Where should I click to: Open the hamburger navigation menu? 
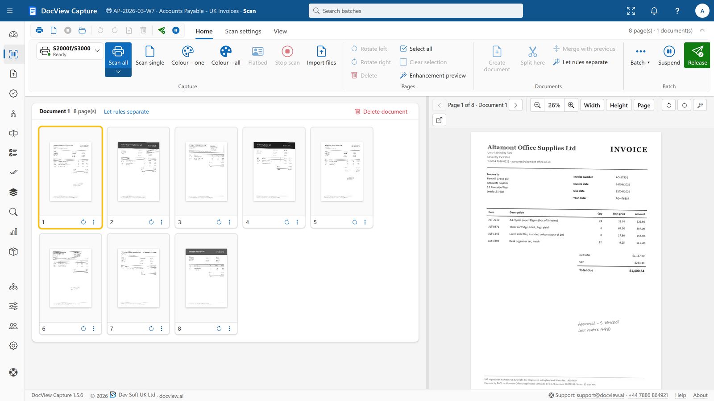pyautogui.click(x=10, y=11)
